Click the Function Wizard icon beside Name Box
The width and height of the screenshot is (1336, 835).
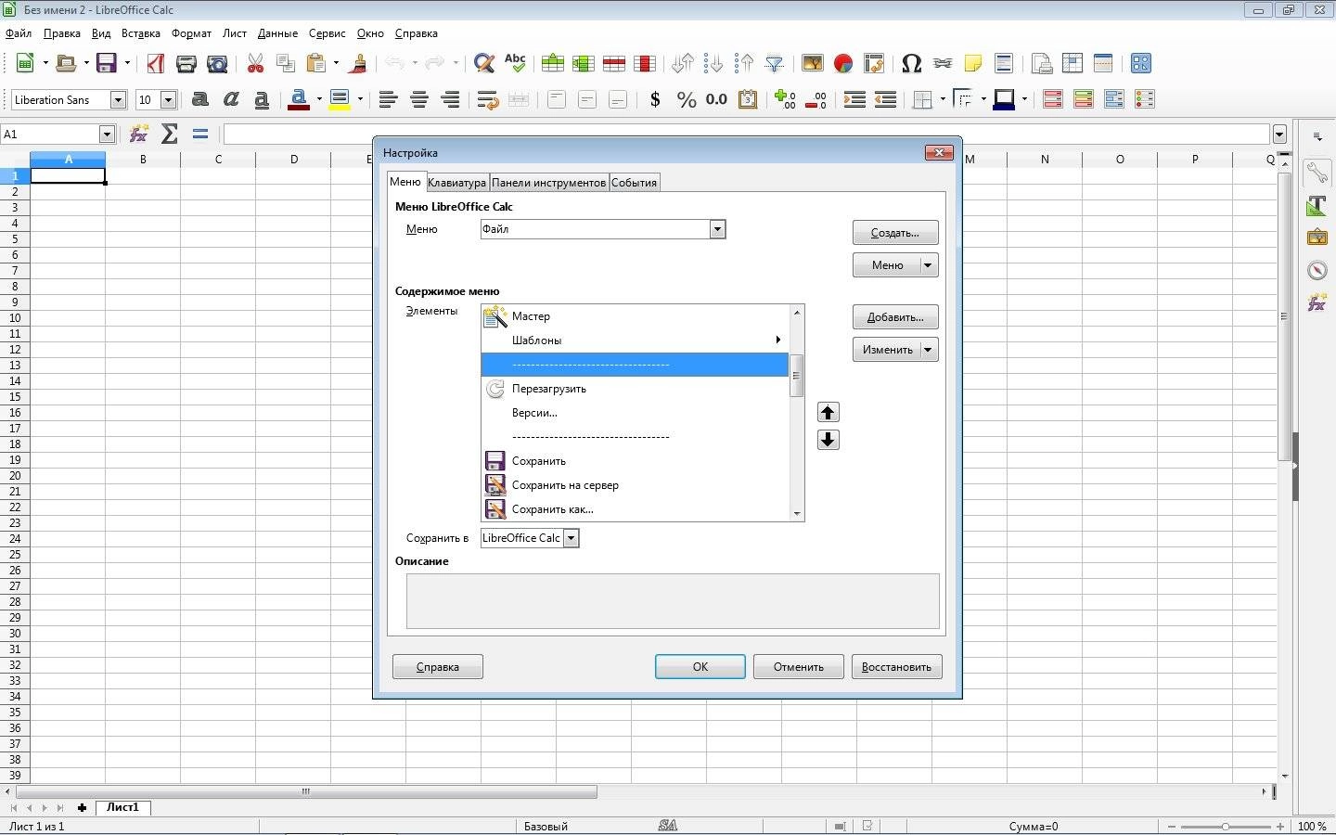tap(139, 135)
